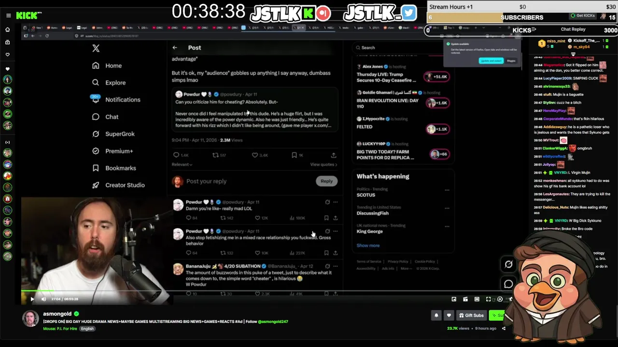Open Grok icon on 'really mad LOL' reply
The width and height of the screenshot is (618, 347).
point(327,202)
